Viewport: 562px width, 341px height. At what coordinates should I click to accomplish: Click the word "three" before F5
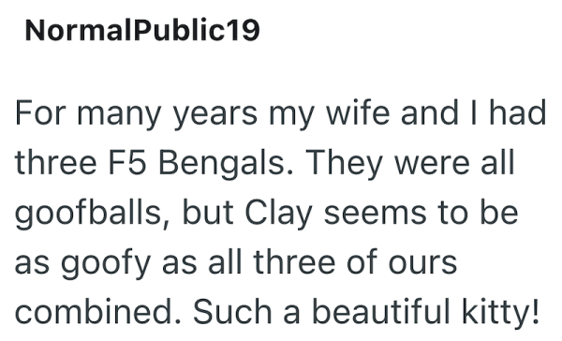pos(56,162)
